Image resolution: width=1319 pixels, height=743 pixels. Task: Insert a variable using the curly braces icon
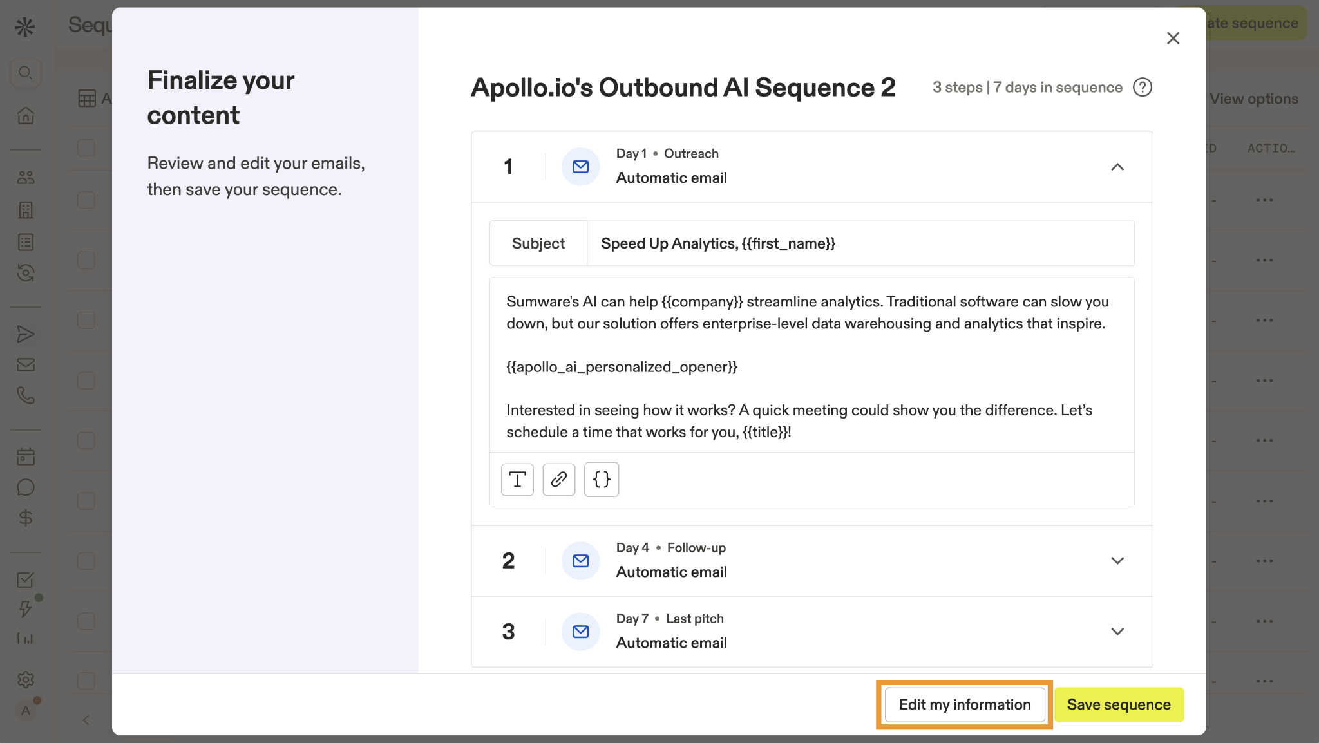click(x=601, y=479)
